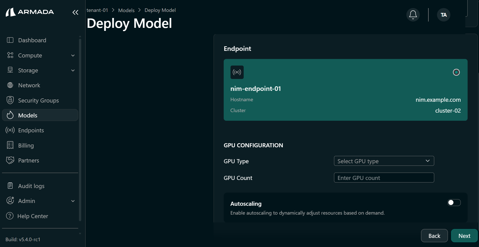Expand the Admin menu chevron
This screenshot has width=479, height=247.
(x=73, y=201)
